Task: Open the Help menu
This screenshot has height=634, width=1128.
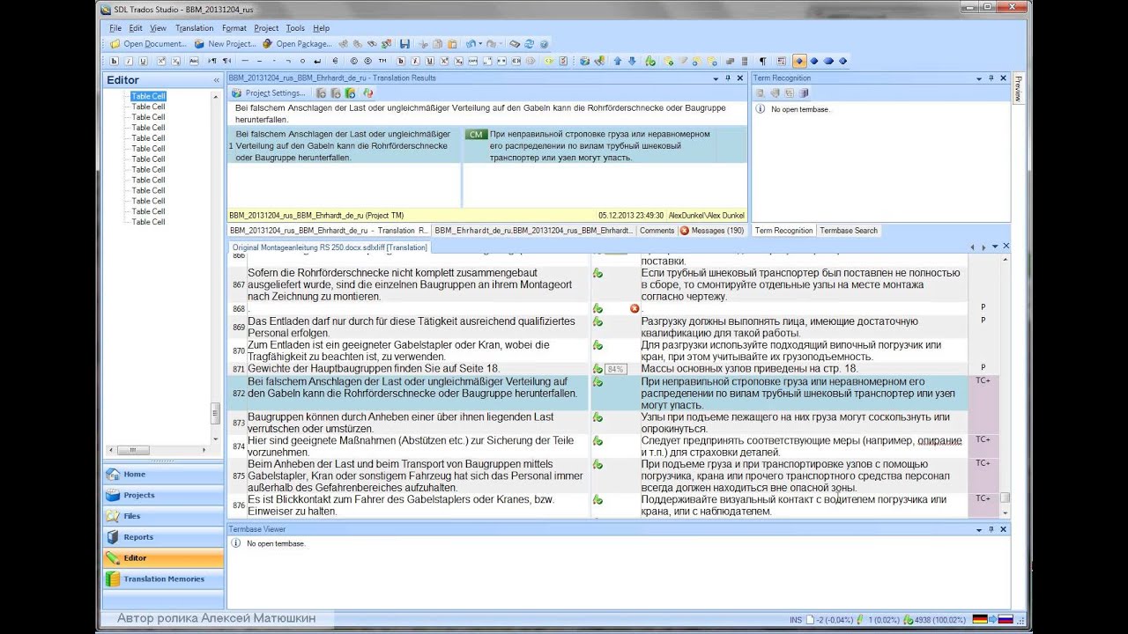Action: (x=321, y=28)
